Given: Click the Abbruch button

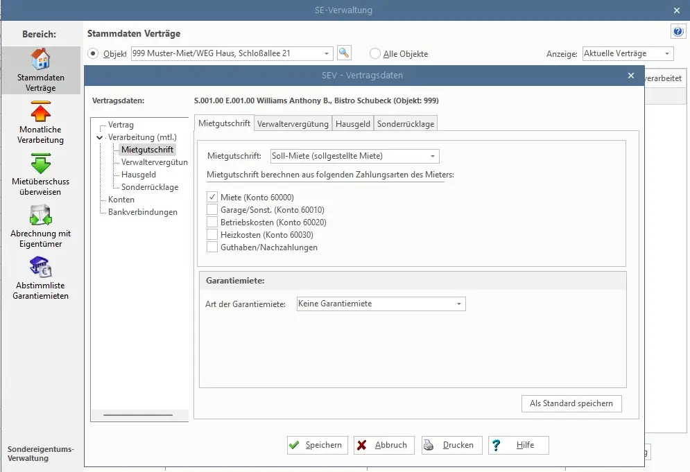Looking at the screenshot, I should click(383, 445).
